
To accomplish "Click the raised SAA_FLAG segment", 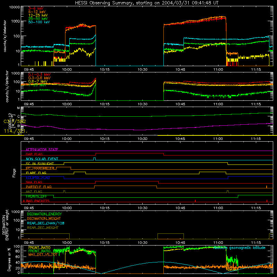I will click(x=127, y=181).
